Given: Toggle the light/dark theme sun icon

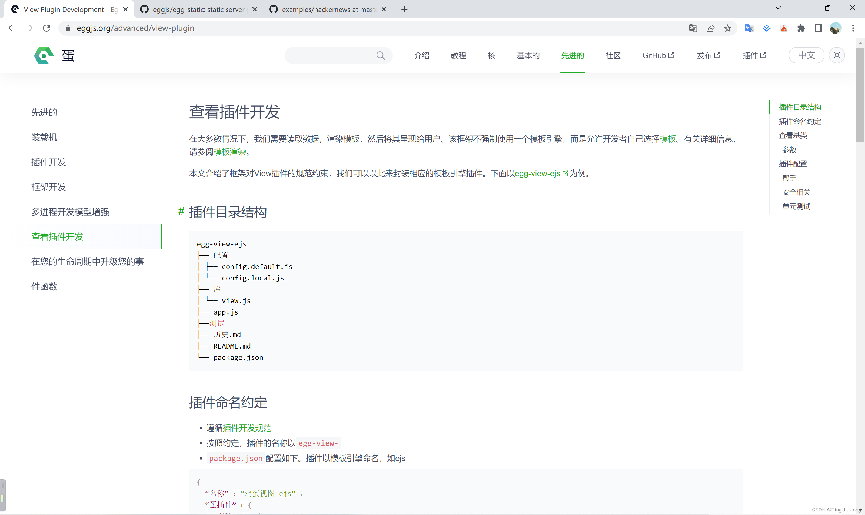Looking at the screenshot, I should pos(837,55).
